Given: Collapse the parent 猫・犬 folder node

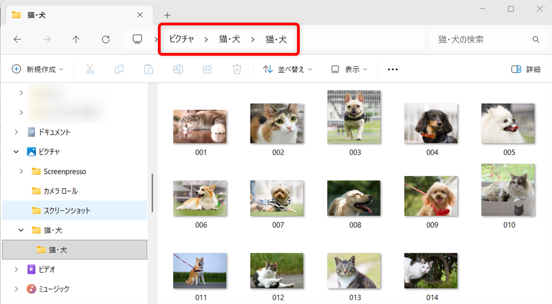Looking at the screenshot, I should 21,230.
